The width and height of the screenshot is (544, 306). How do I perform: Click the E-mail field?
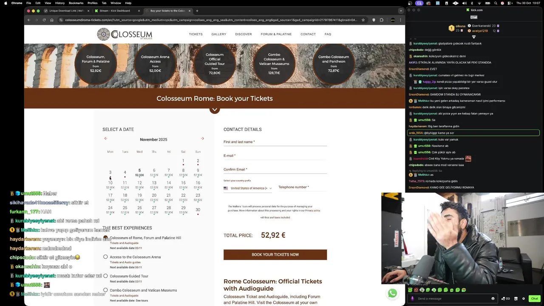point(275,156)
